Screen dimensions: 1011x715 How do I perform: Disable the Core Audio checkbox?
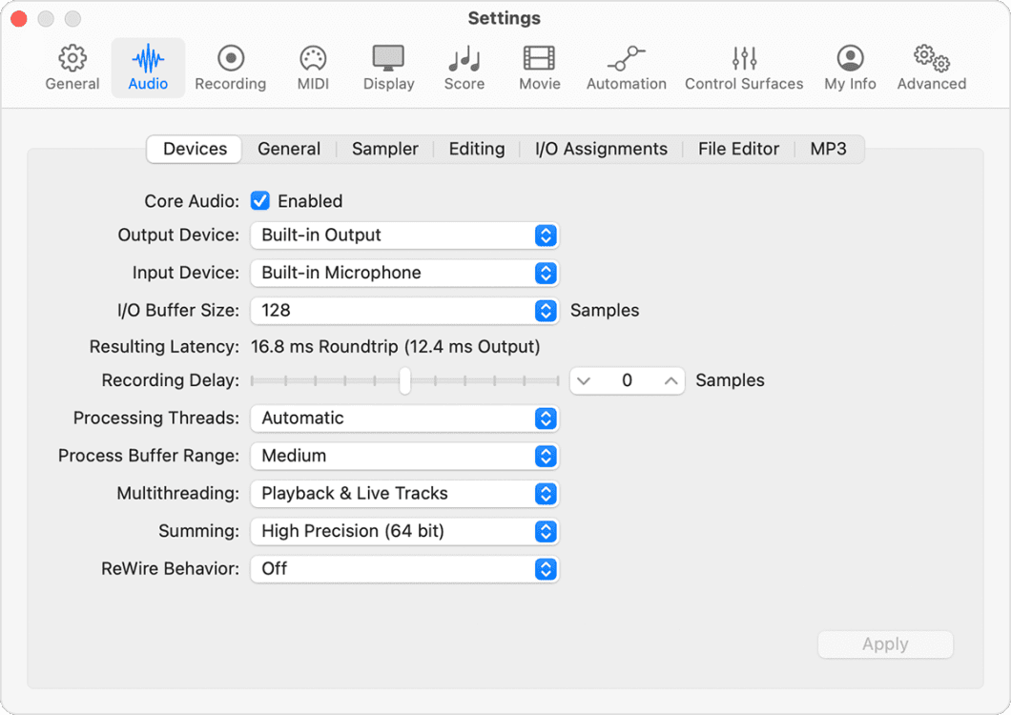tap(260, 200)
